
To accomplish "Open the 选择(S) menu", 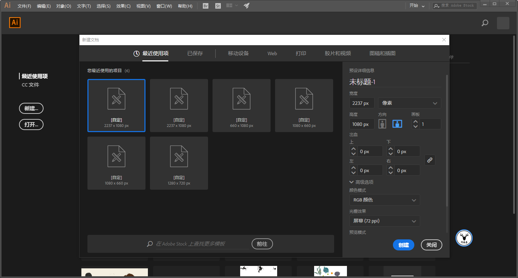I will [104, 6].
